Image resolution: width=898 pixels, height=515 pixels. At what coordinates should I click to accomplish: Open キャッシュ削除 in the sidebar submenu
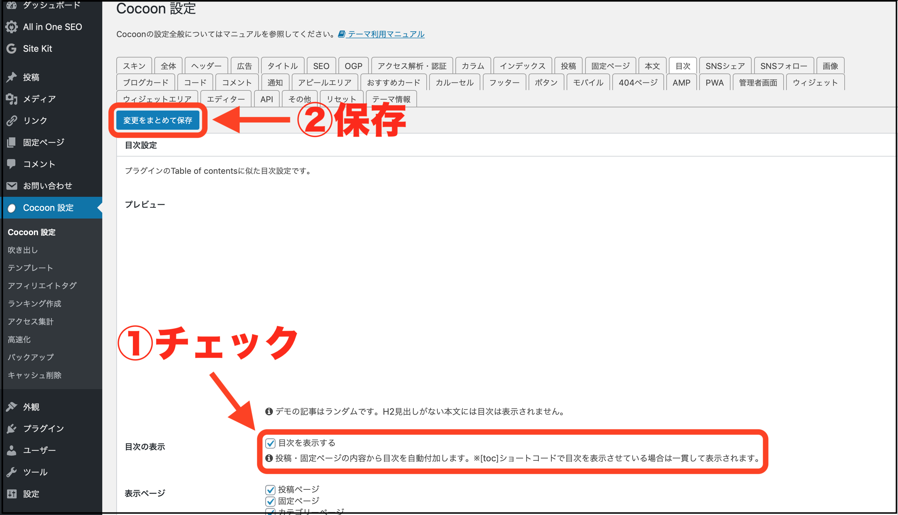click(x=35, y=375)
